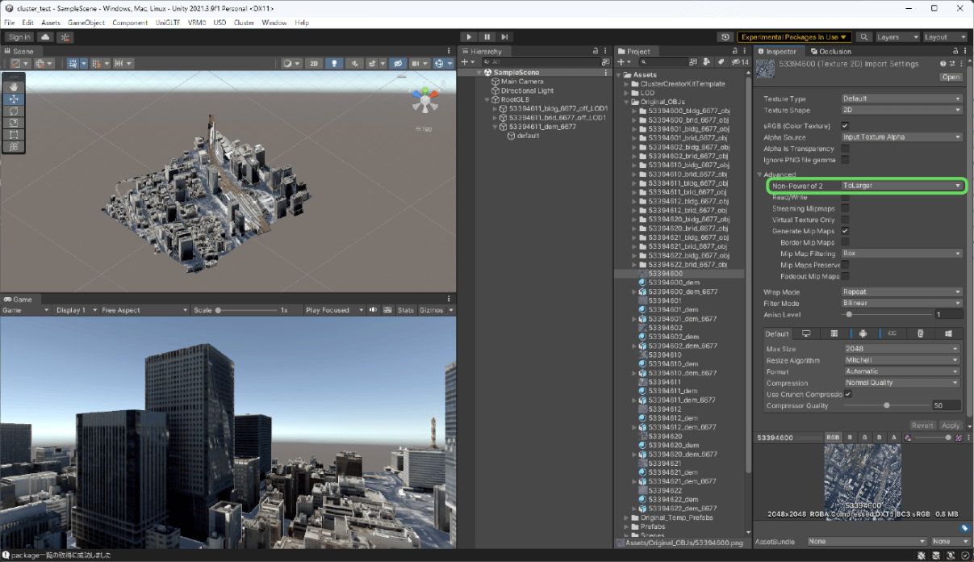Select the Rotate tool in Scene toolbar
Image resolution: width=974 pixels, height=562 pixels.
[14, 111]
